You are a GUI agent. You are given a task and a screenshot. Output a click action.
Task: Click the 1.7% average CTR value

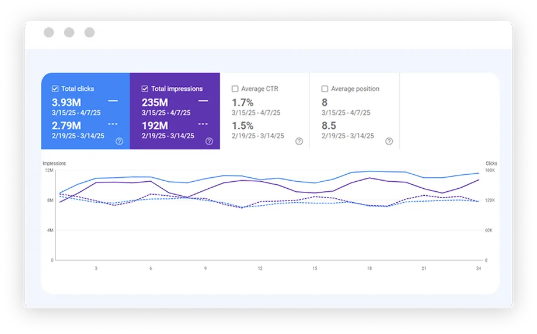pos(242,103)
